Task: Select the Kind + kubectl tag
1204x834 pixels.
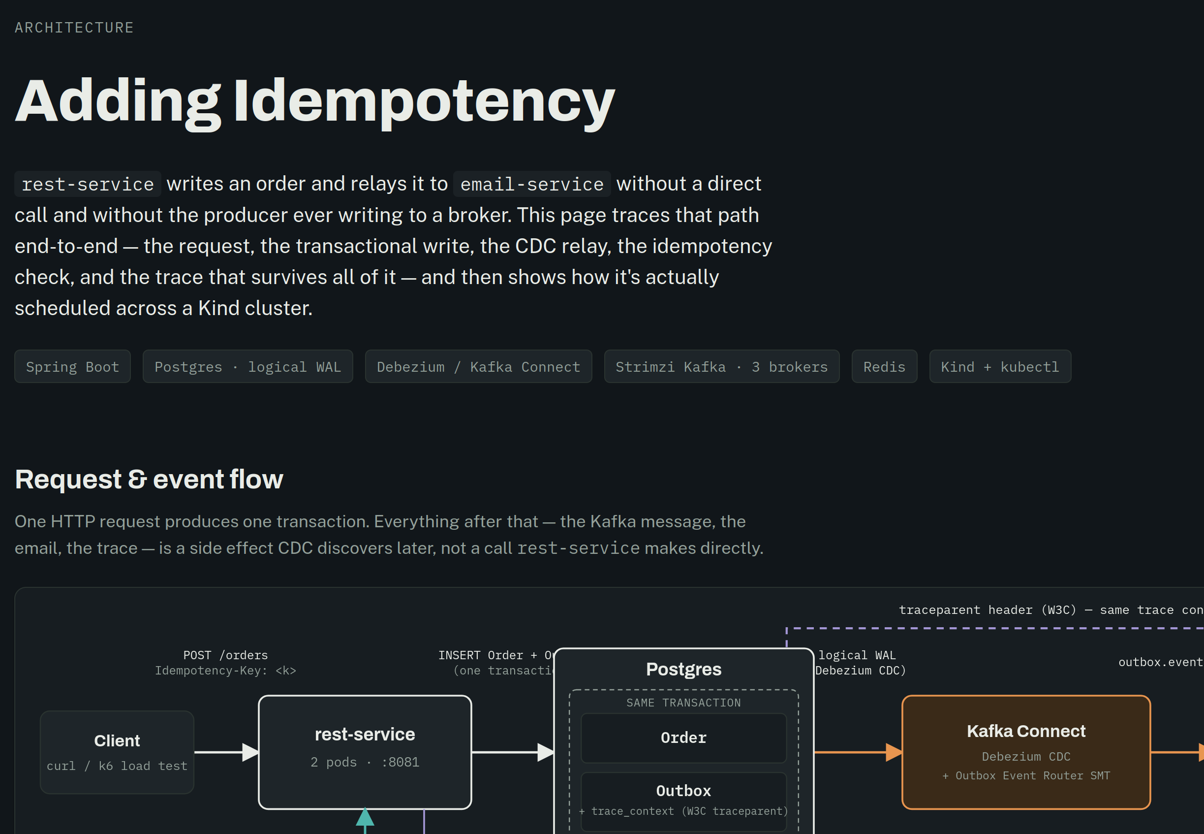Action: (x=1000, y=366)
